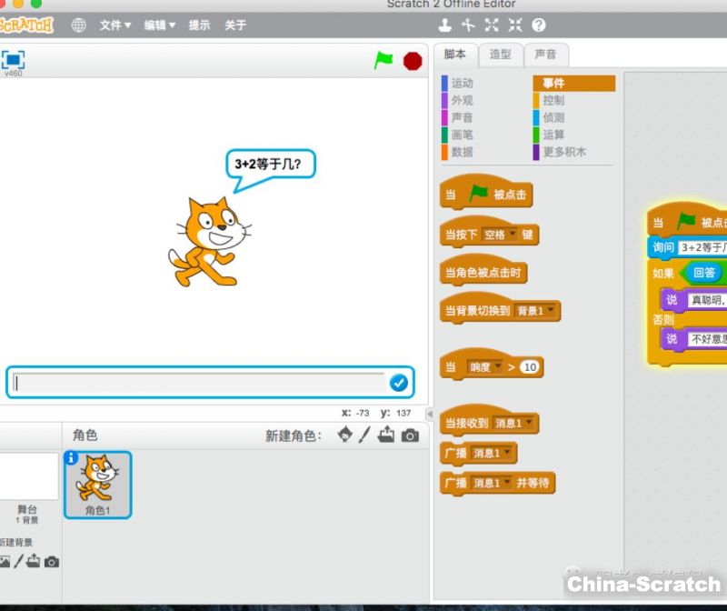Open the globe language menu
Screen dimensions: 727x611
click(x=79, y=25)
